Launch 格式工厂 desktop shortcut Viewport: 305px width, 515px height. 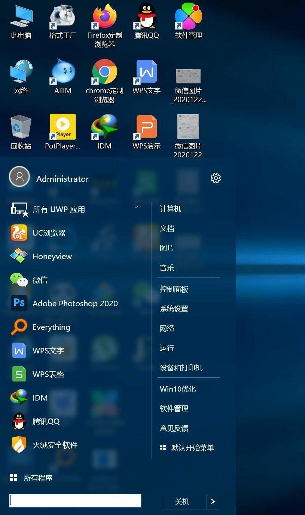[x=62, y=22]
